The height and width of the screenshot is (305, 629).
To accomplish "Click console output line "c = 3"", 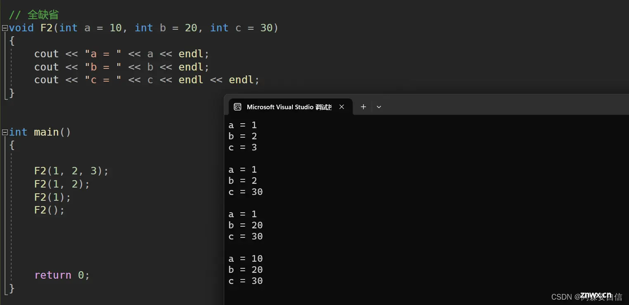I will click(x=243, y=147).
